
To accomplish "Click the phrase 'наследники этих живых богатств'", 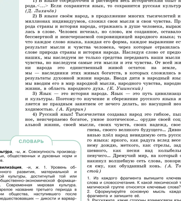I will pos(82,73).
